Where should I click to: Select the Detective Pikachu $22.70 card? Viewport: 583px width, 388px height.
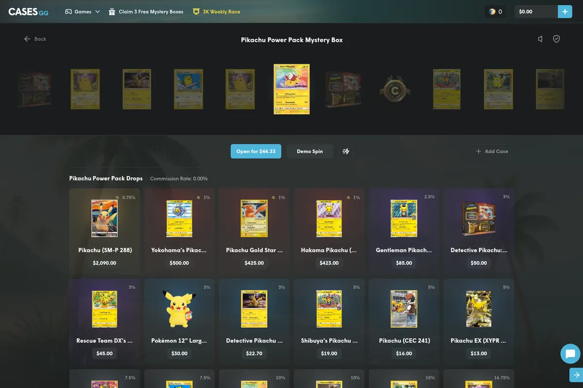click(x=254, y=322)
